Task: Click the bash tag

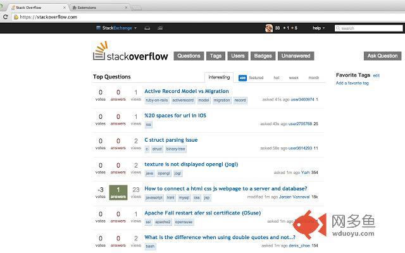Action: click(150, 246)
